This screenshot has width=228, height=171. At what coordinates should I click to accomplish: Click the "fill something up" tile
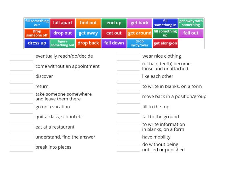click(165, 33)
